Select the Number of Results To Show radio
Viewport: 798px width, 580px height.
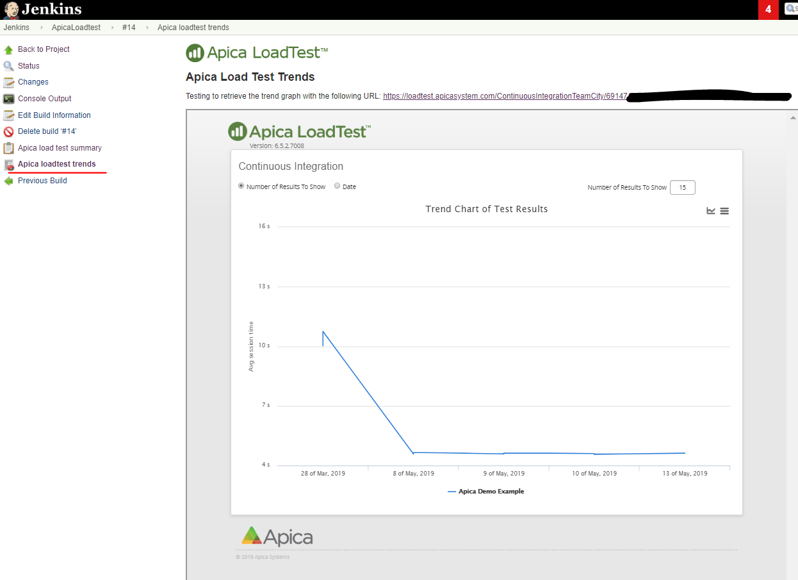(x=241, y=186)
